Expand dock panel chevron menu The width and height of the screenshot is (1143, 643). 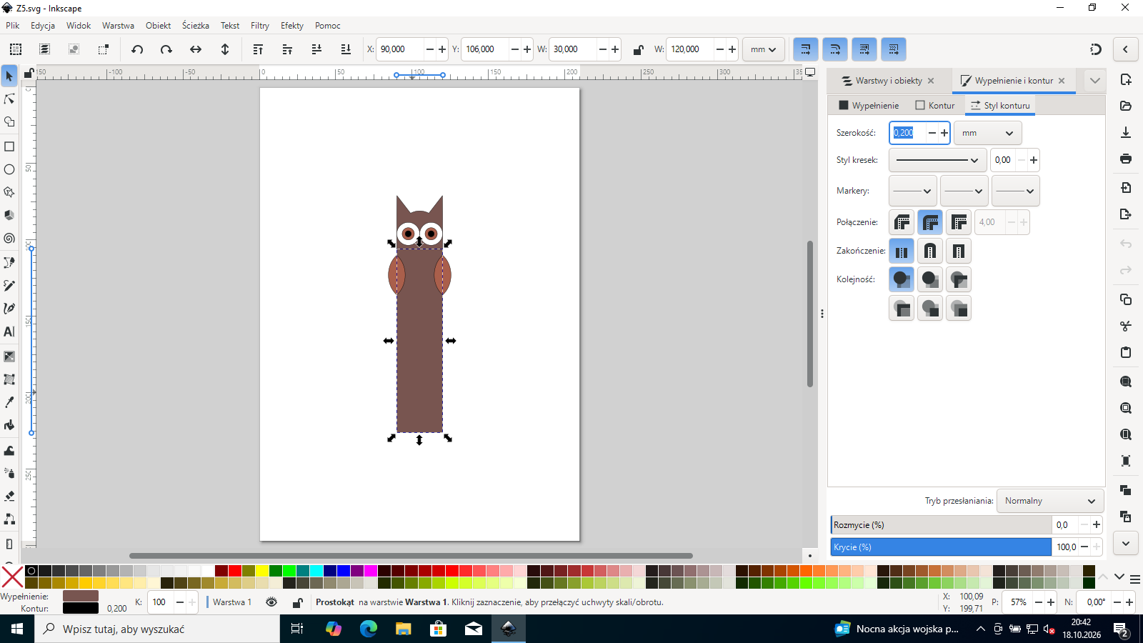pos(1094,81)
